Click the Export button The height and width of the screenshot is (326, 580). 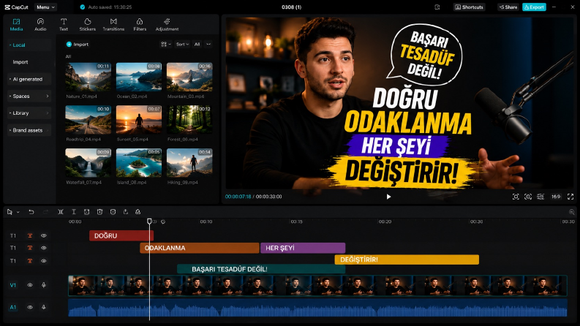[534, 7]
